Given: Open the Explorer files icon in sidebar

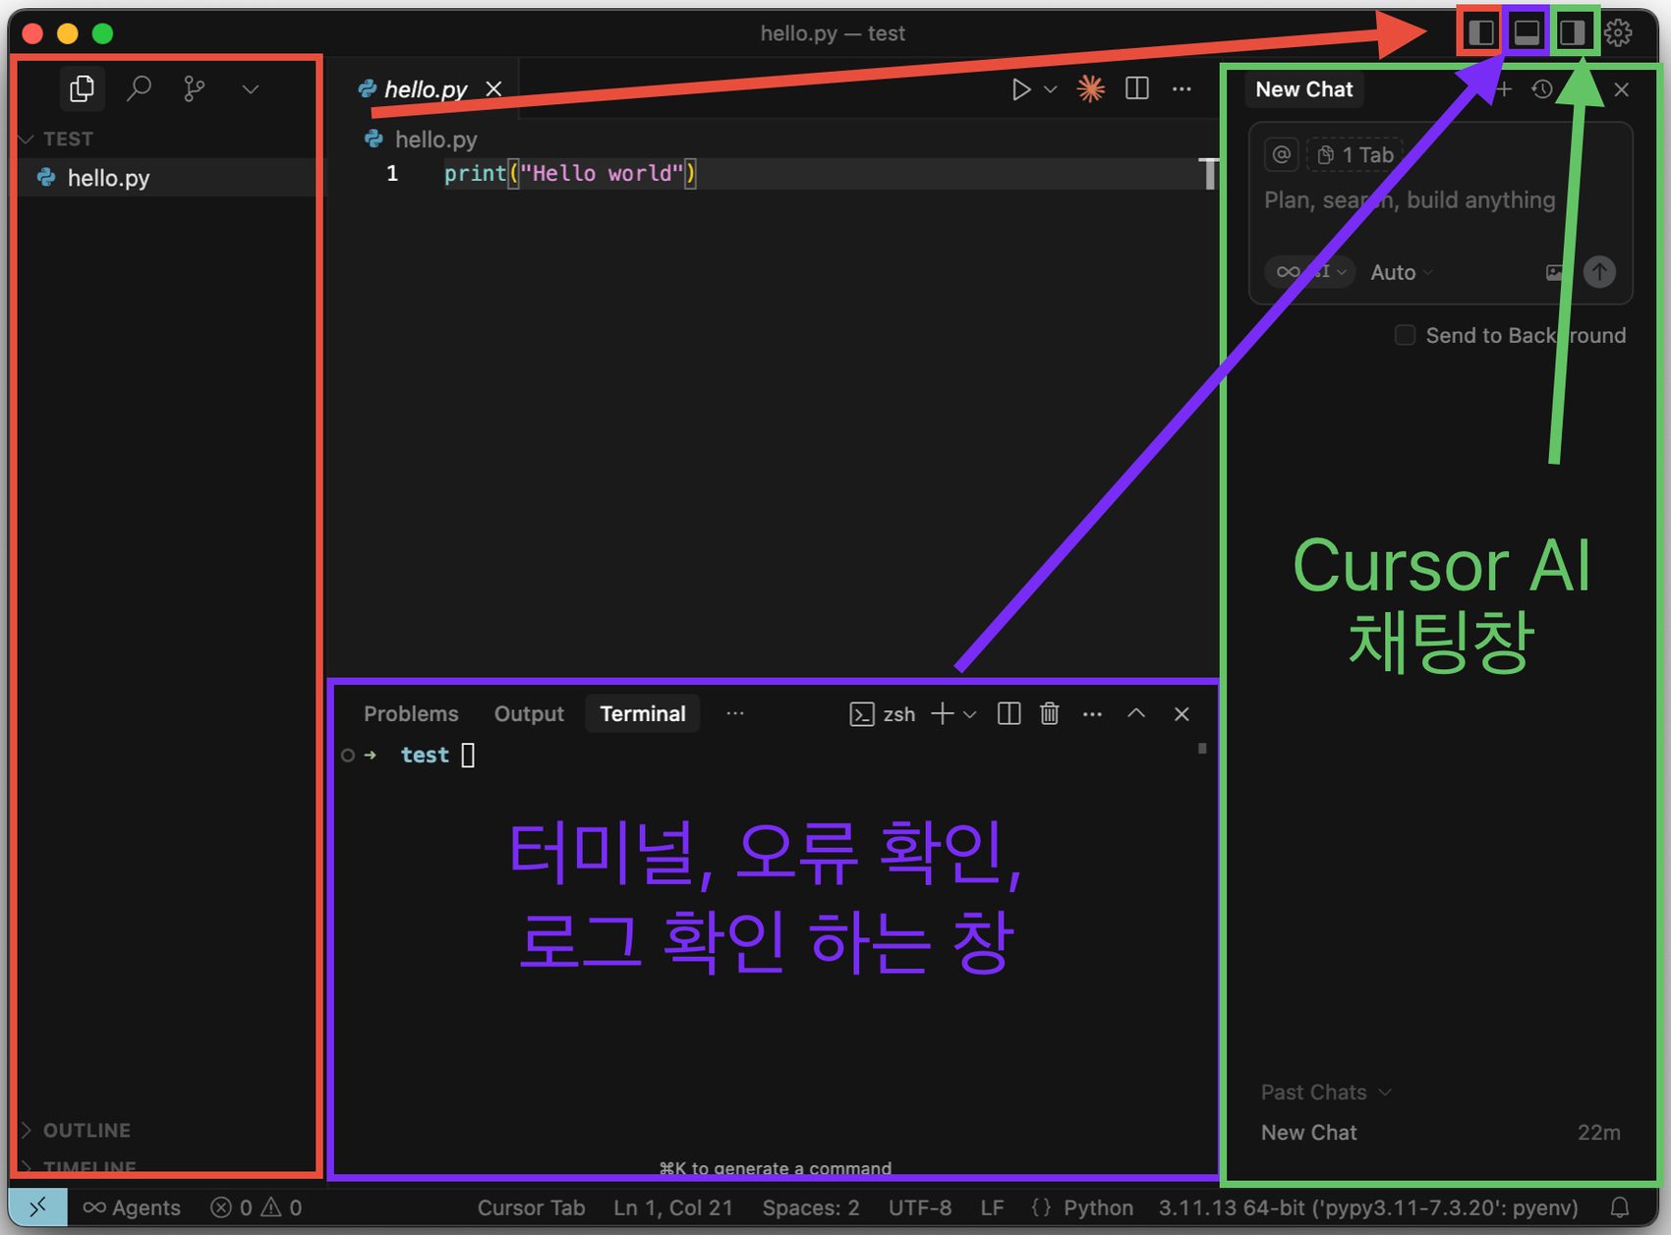Looking at the screenshot, I should (82, 89).
